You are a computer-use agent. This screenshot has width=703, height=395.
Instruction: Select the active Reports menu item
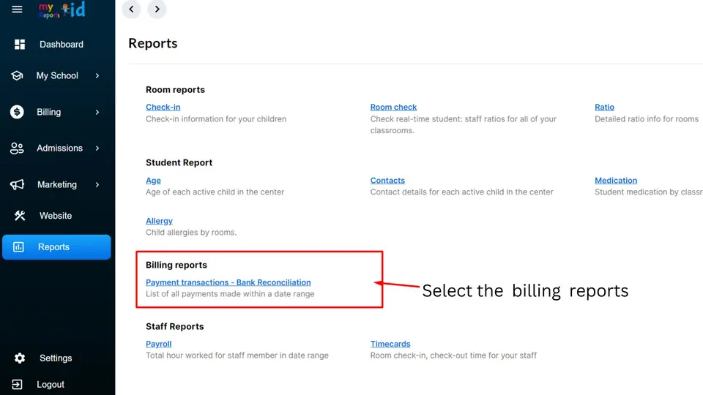click(56, 247)
